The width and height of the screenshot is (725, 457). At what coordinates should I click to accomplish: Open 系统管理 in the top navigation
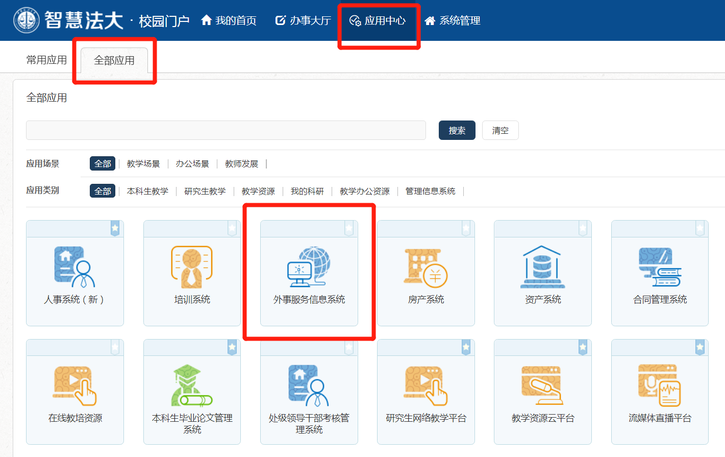click(453, 20)
